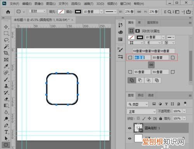
Task: Select the Rounded Rectangle shape tool
Action: 6,145
